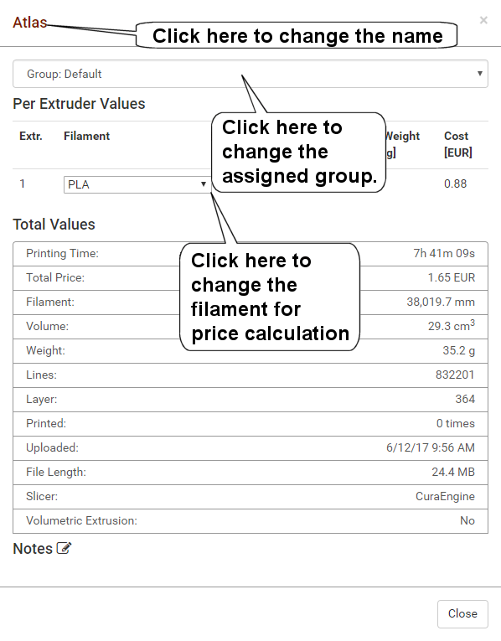Viewport: 501px width, 641px height.
Task: Select the Printing Time row
Action: click(x=250, y=254)
